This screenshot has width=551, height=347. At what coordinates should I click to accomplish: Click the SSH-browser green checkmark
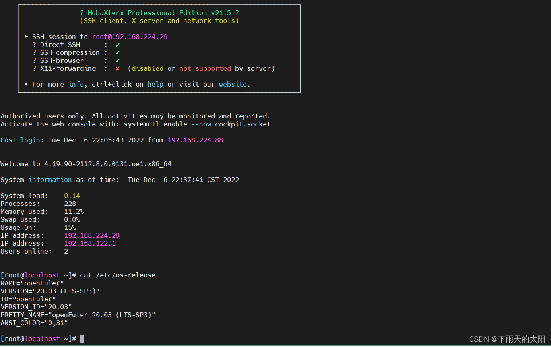coord(118,61)
